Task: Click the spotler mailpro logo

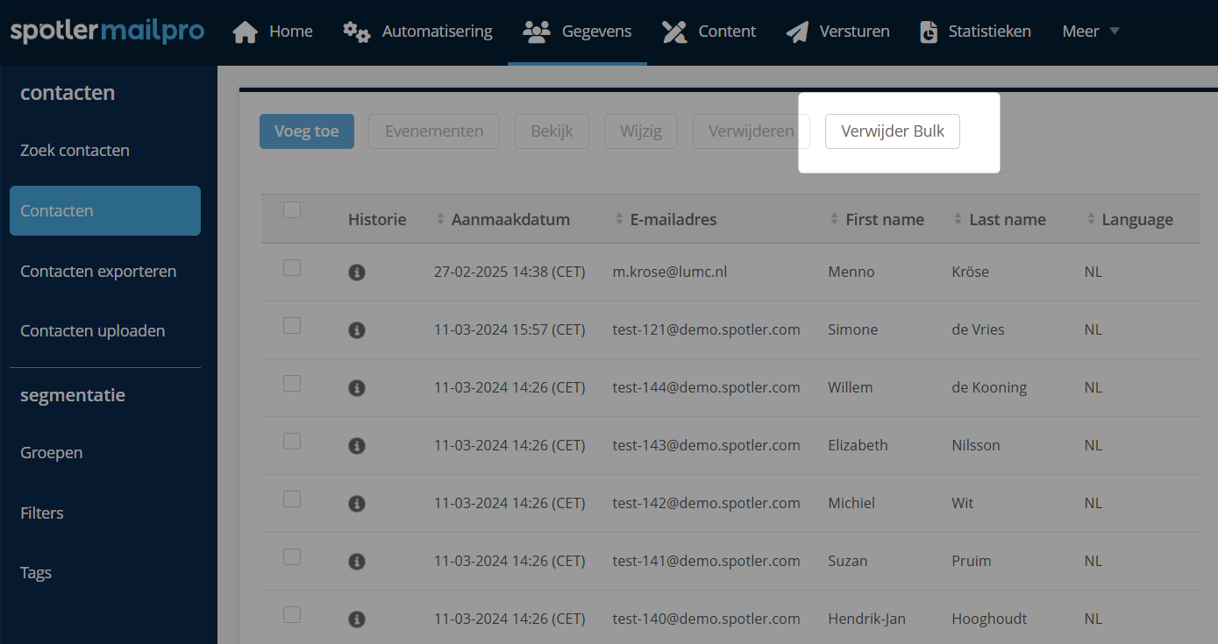Action: [107, 32]
